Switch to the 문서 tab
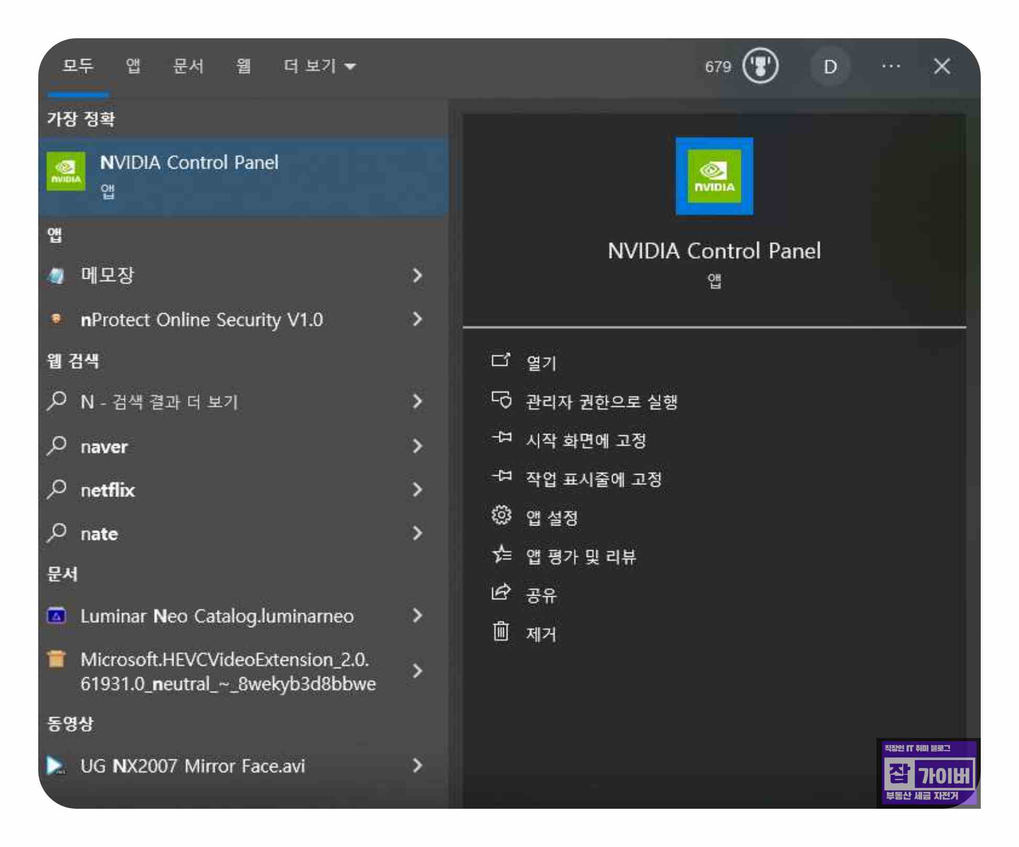This screenshot has height=847, width=1019. (188, 67)
